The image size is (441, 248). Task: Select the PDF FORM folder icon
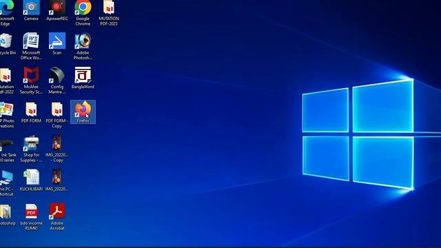(x=31, y=112)
